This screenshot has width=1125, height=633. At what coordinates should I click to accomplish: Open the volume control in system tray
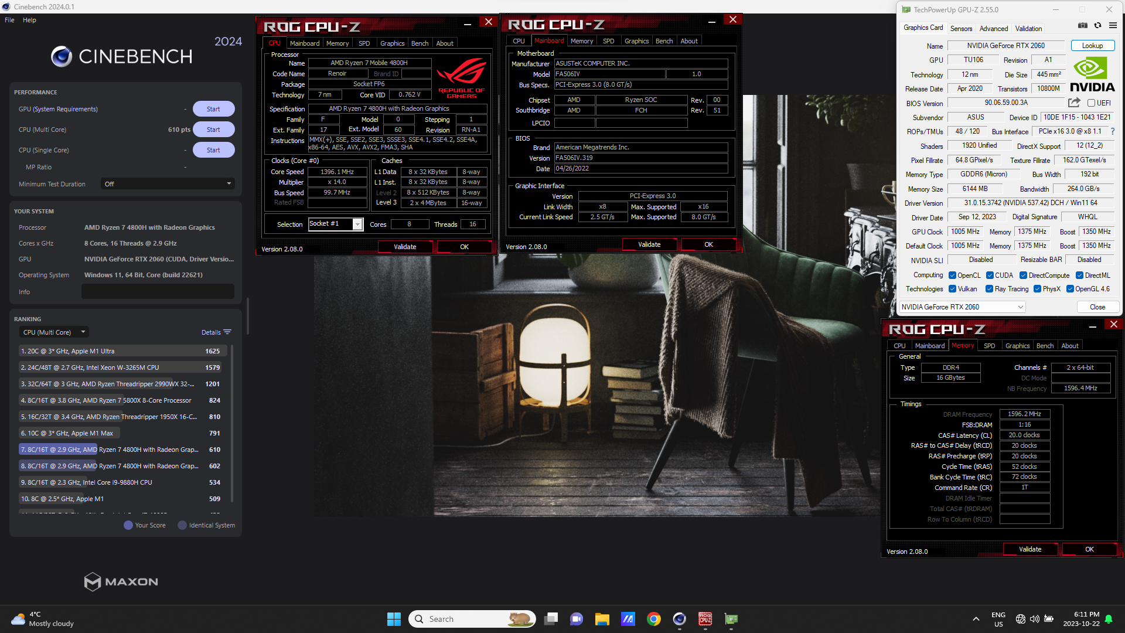point(1034,619)
